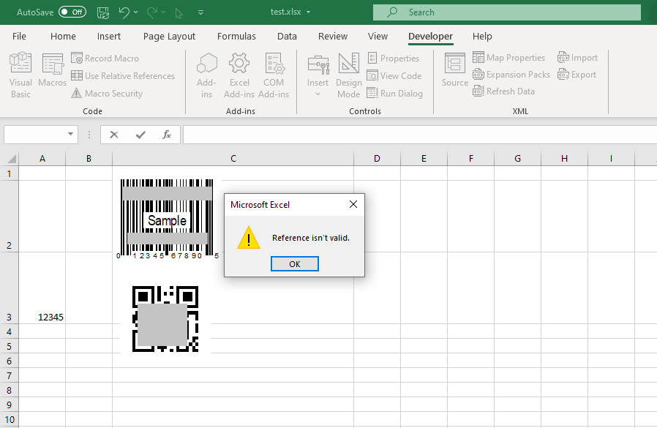Open the test.xlsx file name dropdown
Viewport: 657px width, 428px height.
click(309, 12)
